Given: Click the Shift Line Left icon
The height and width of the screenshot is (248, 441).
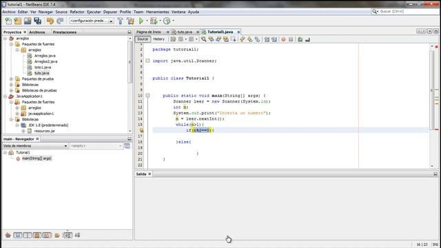Looking at the screenshot, I should [267, 39].
